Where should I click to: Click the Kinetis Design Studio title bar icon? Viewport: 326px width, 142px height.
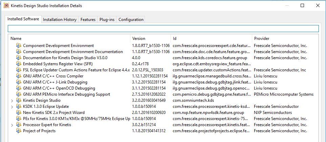(6, 6)
